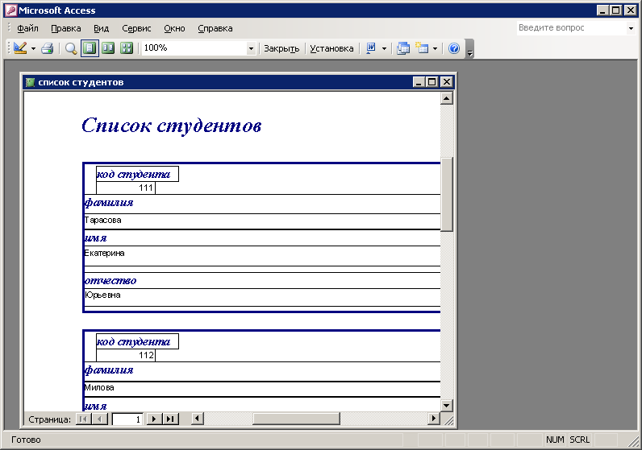This screenshot has width=642, height=450.
Task: Click the Установка button
Action: click(331, 48)
